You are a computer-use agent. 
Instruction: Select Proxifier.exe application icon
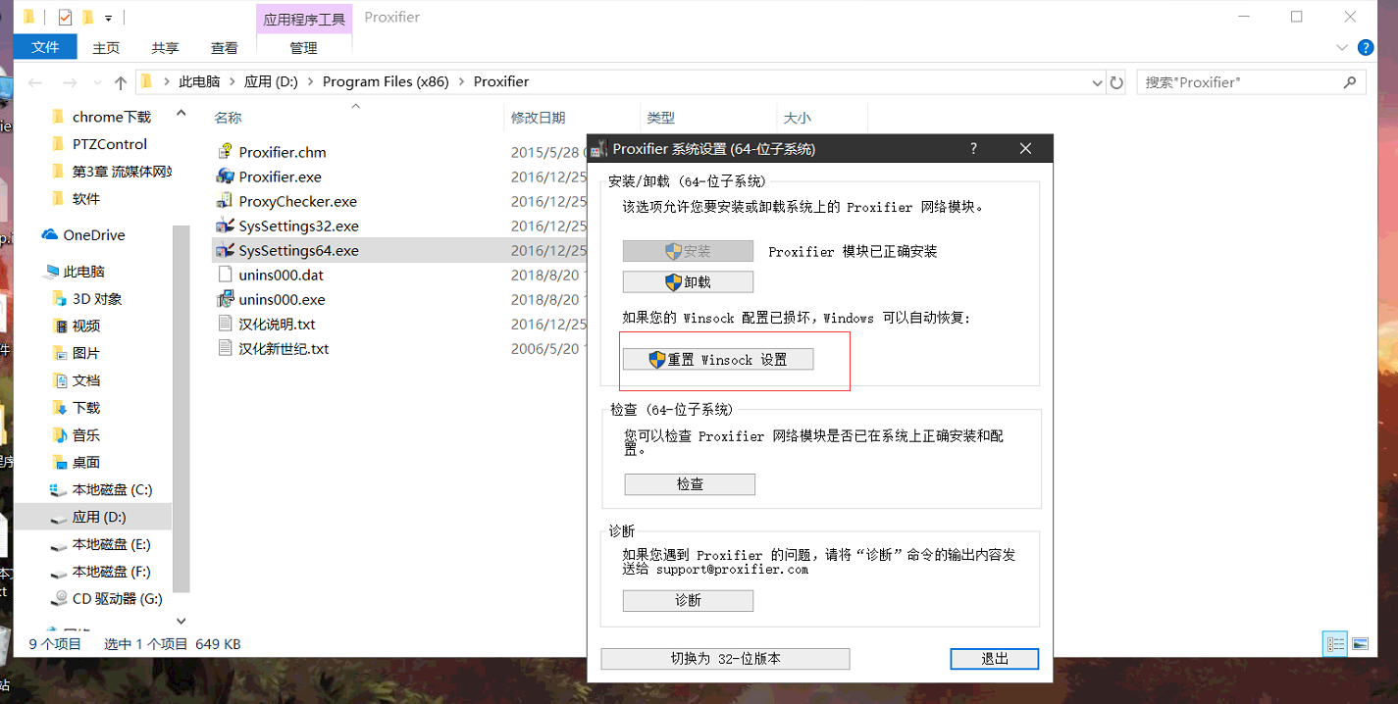pyautogui.click(x=225, y=176)
